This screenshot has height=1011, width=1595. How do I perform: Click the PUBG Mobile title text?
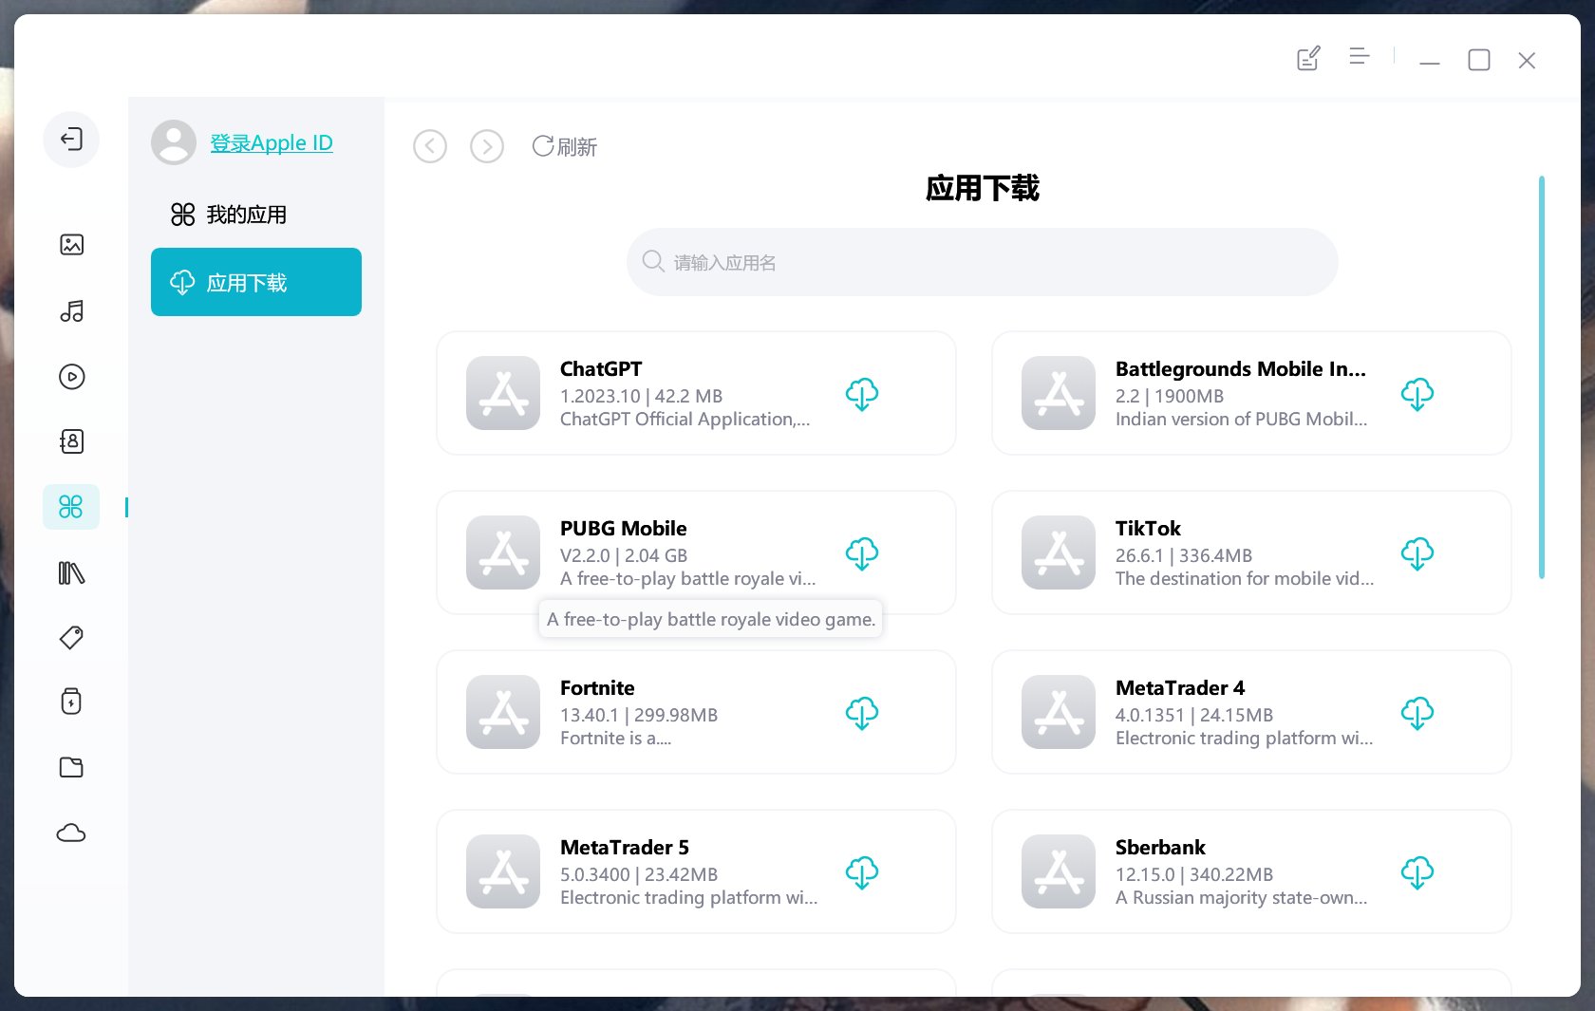click(623, 528)
